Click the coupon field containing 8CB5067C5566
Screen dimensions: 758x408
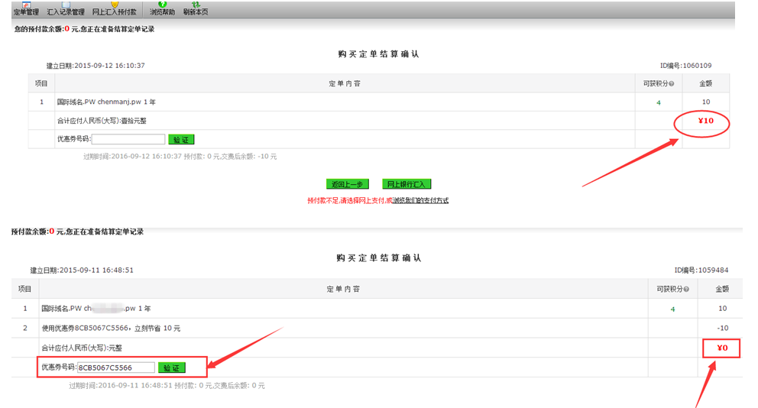116,368
